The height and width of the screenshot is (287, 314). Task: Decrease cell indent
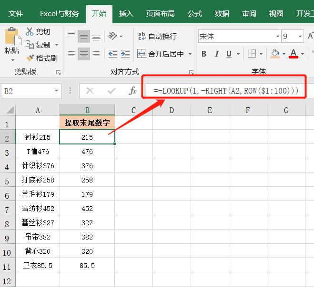pos(113,54)
